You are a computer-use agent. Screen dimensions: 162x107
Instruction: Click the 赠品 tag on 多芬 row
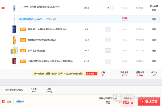23,51
